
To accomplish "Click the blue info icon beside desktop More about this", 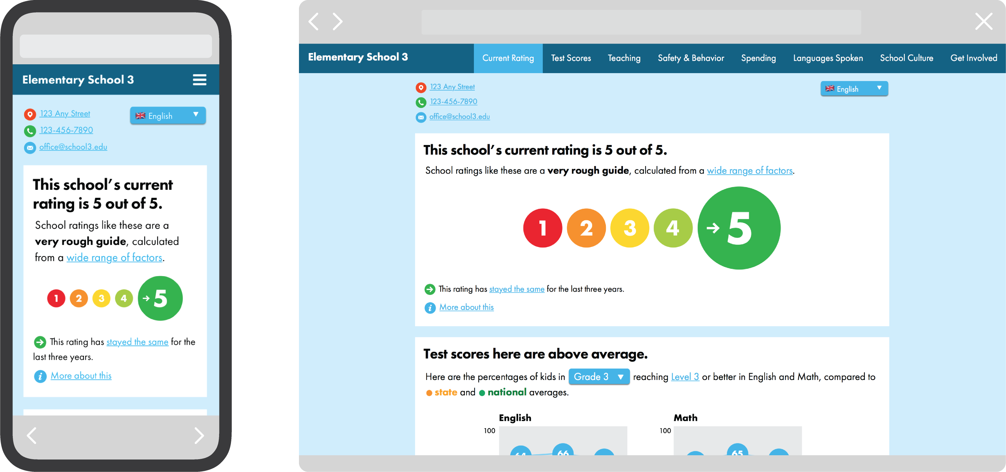I will pyautogui.click(x=430, y=308).
